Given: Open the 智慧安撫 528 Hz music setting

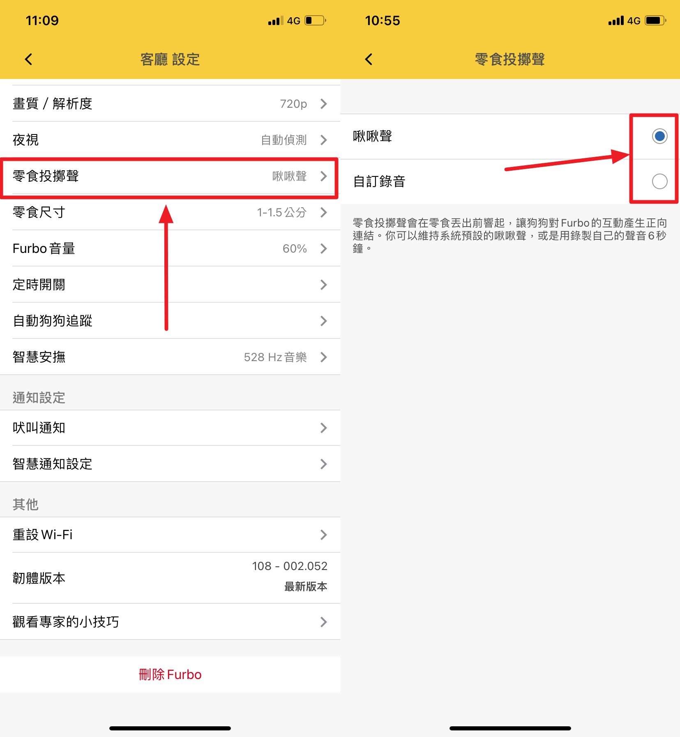Looking at the screenshot, I should click(170, 357).
